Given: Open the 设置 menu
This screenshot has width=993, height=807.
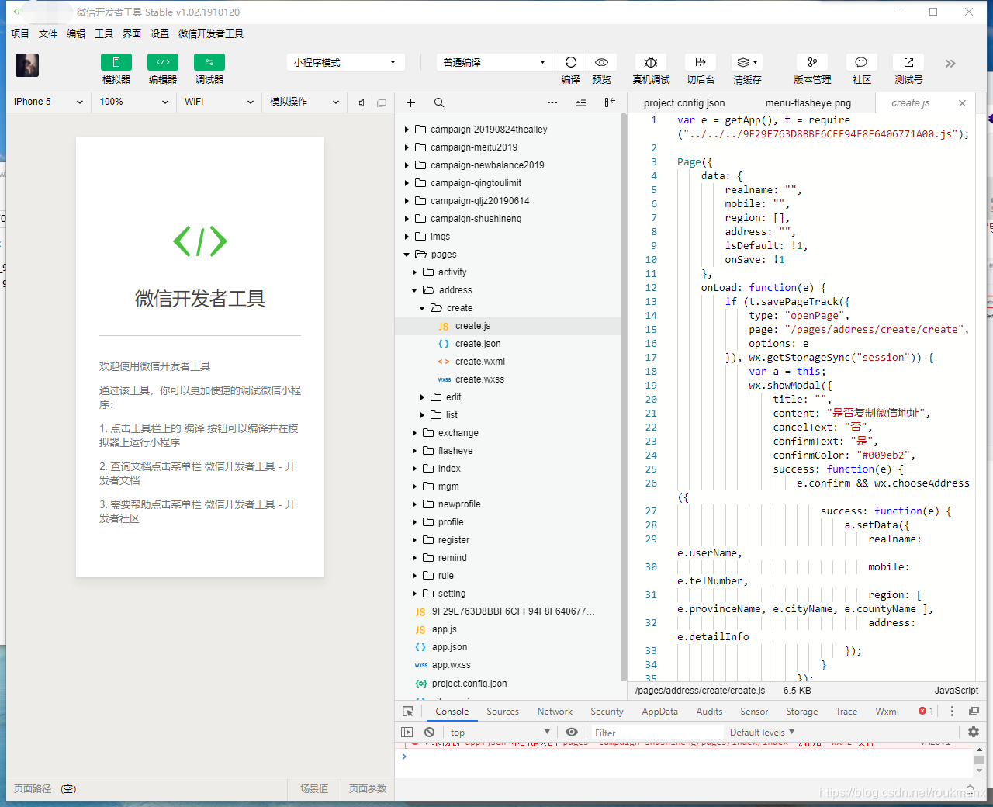Looking at the screenshot, I should pos(160,33).
